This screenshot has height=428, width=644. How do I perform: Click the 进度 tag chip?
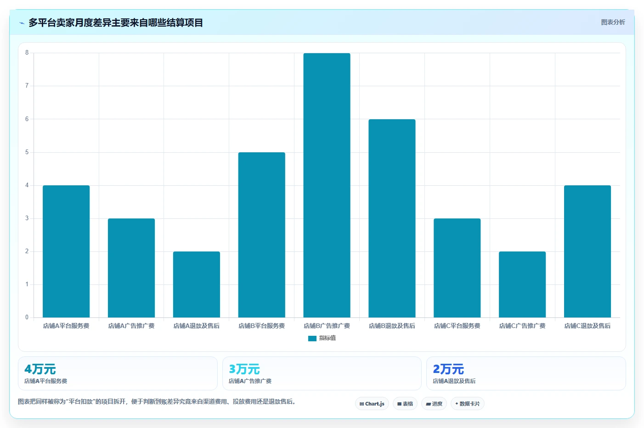pos(434,404)
